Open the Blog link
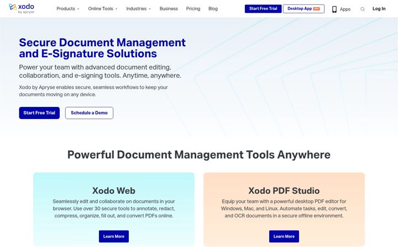The width and height of the screenshot is (398, 248). pos(213,9)
